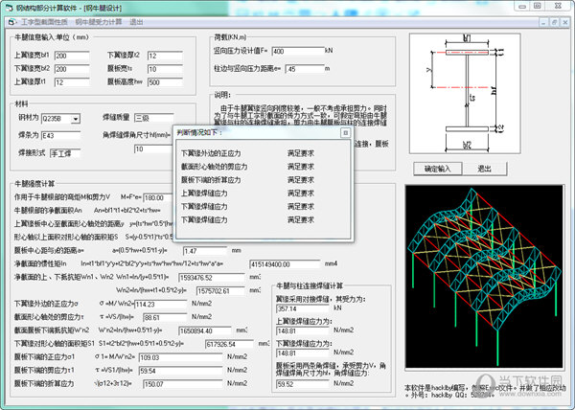575x410 pixels.
Task: Edit the 竖向压力设计值F field
Action: point(298,52)
